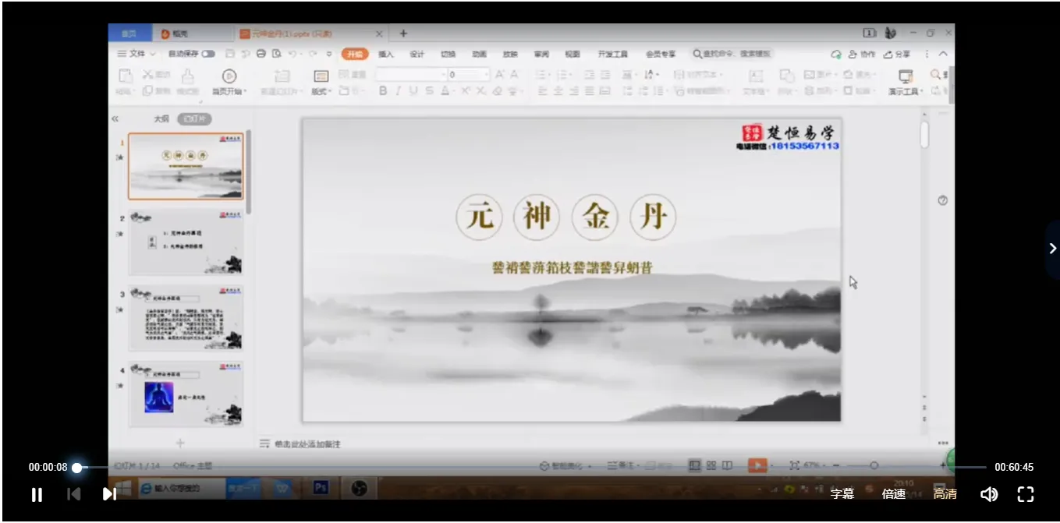Skip to the next video
Screen dimensions: 1060x523
[109, 494]
